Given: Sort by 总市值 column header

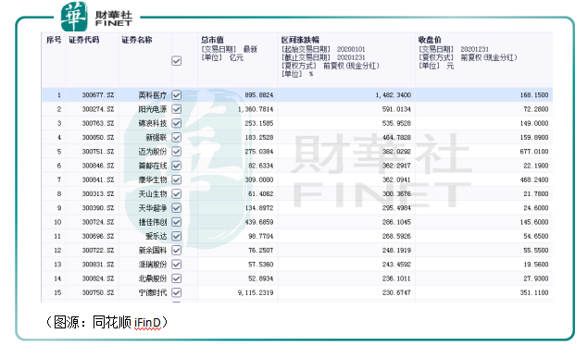Looking at the screenshot, I should pos(212,40).
